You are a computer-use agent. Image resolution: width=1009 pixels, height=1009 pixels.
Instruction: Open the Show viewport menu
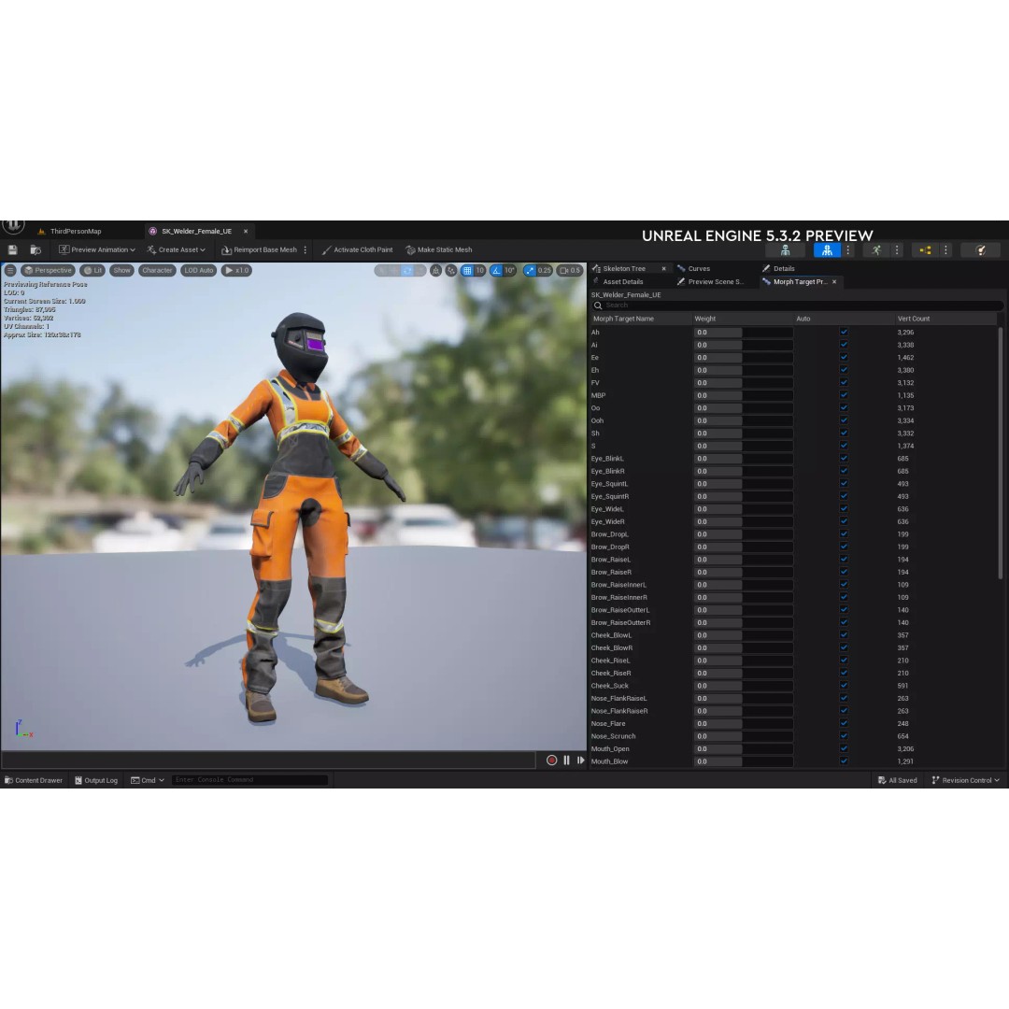121,270
